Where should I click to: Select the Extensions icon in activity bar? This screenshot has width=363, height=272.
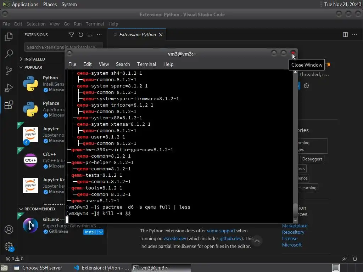click(9, 105)
